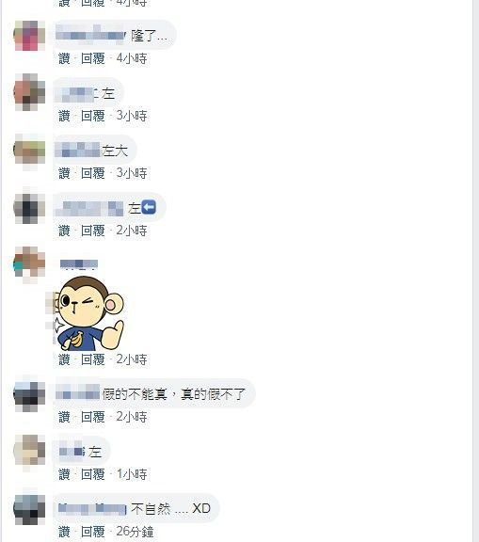This screenshot has width=479, height=542.
Task: Open the avatar beside 不自然 XD comment
Action: (x=29, y=509)
